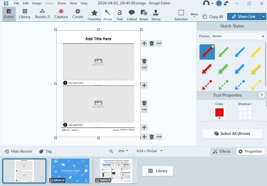Choose the dashed green arrow style
The image size is (267, 186).
tap(223, 85)
